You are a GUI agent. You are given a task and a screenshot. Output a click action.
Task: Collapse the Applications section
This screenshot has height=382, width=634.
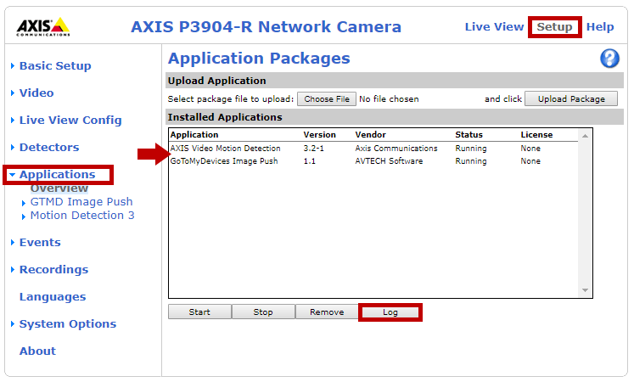click(57, 175)
